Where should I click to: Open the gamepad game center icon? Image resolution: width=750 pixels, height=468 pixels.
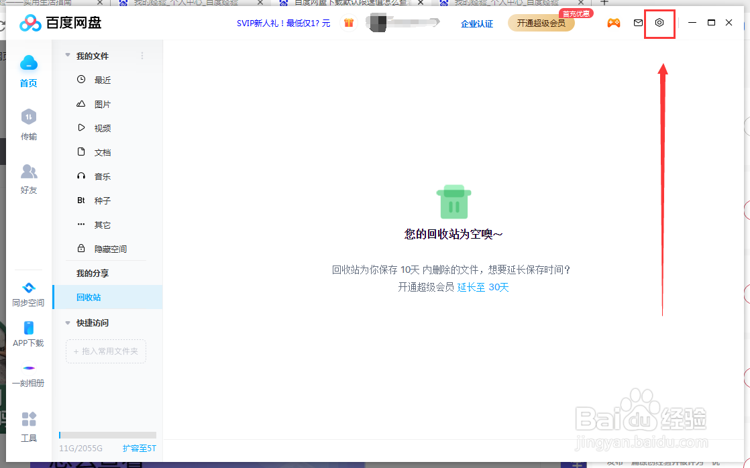[614, 23]
